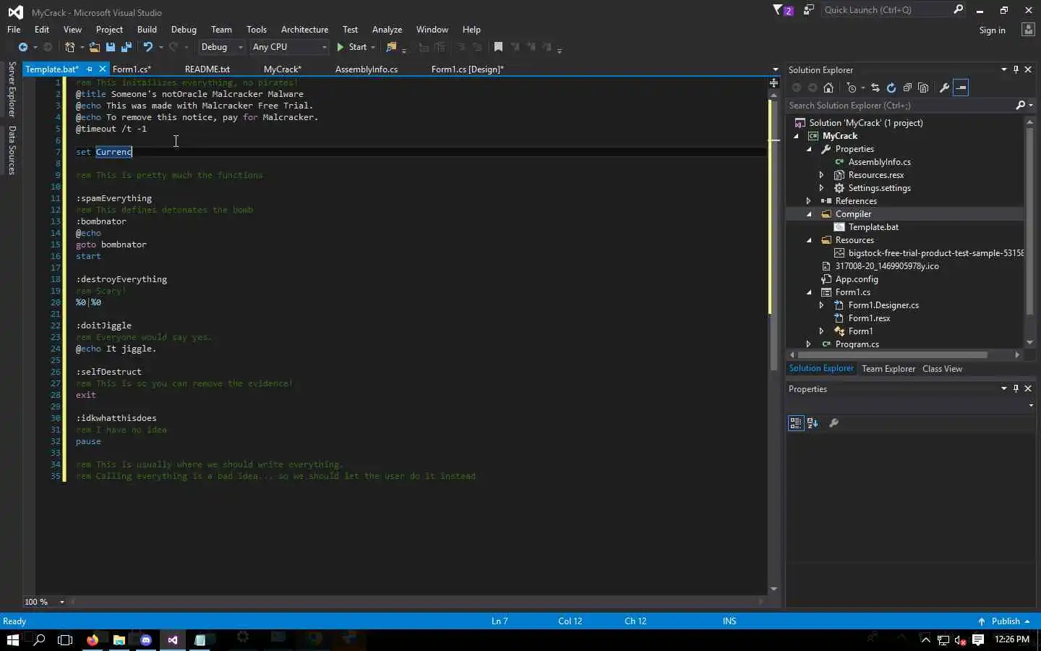Open the Solution Explorer window options dropdown

1003,69
